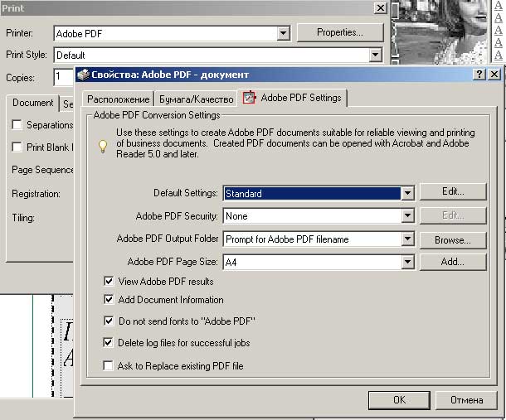
Task: Click the lightbulb hint icon
Action: [103, 146]
